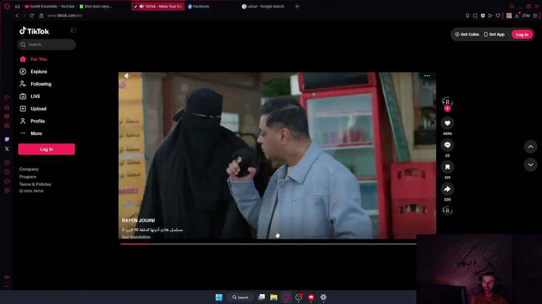Open the sound disc below the share button
Viewport: 542px width, 304px height.
(447, 211)
